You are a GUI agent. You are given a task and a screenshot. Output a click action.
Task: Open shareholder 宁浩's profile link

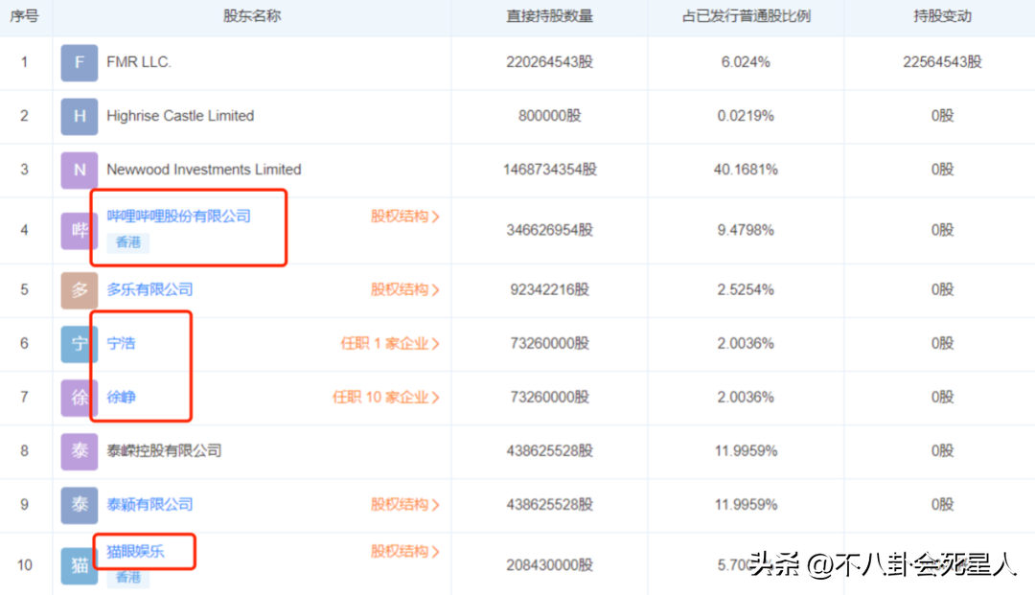[121, 344]
